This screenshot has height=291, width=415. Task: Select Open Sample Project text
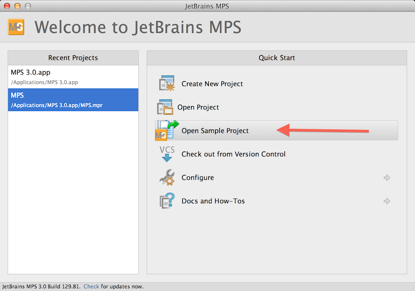pyautogui.click(x=215, y=131)
